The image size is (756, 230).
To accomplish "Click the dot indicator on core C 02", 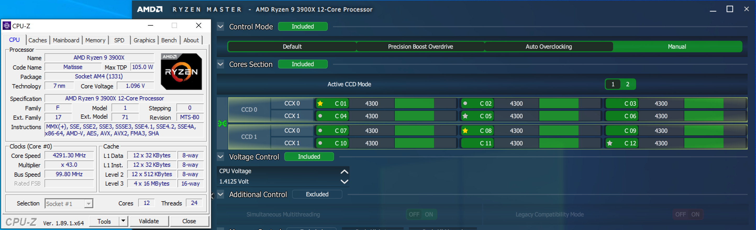I will click(x=465, y=103).
